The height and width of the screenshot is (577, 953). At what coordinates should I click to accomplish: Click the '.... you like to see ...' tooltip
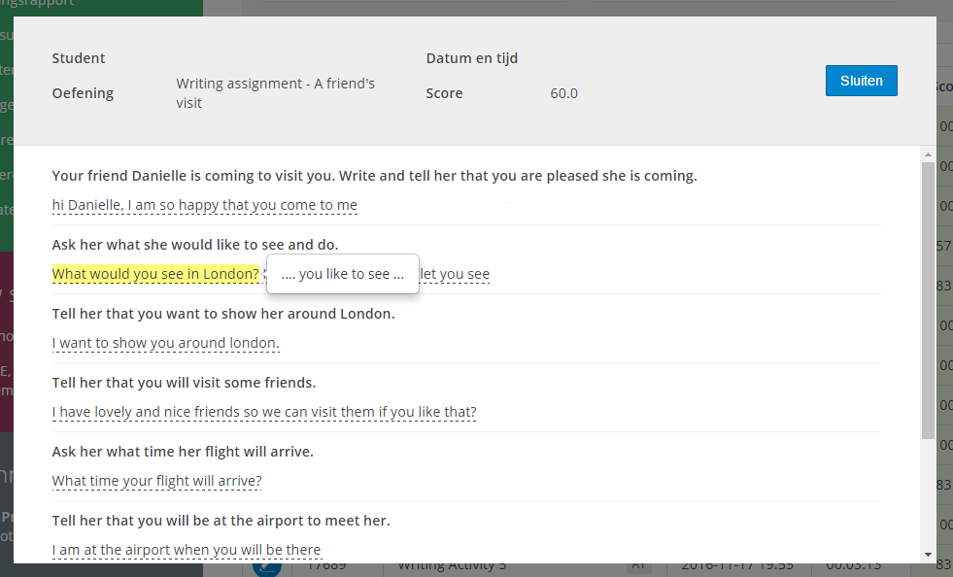pos(342,274)
